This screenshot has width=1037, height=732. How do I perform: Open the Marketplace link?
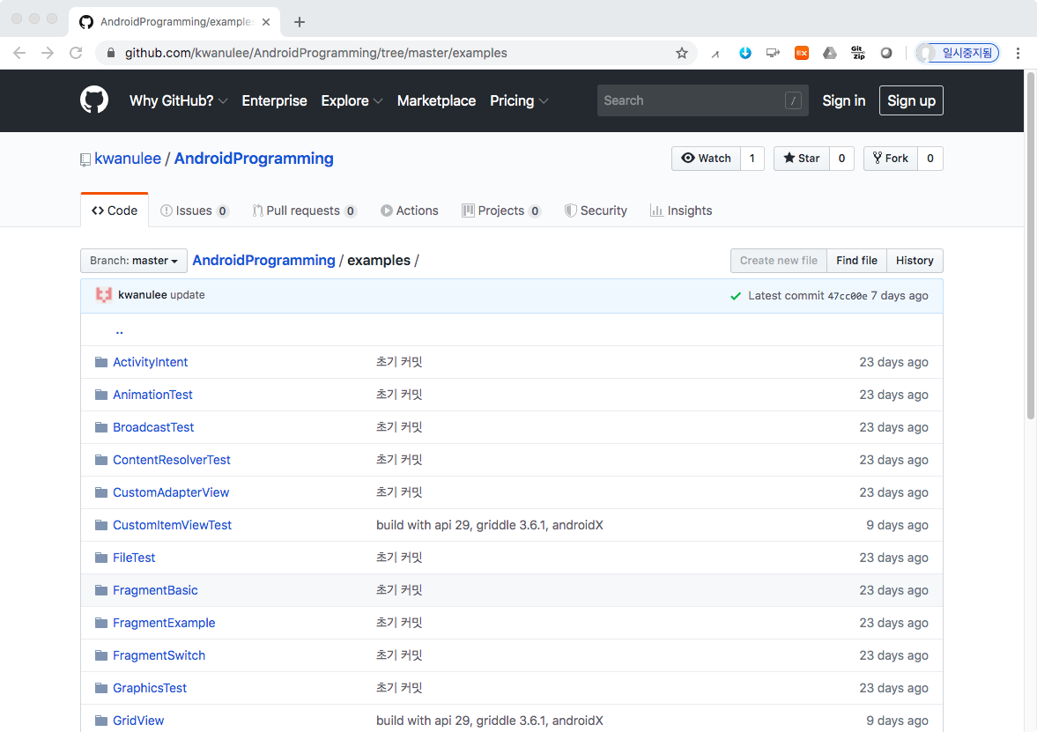(436, 100)
